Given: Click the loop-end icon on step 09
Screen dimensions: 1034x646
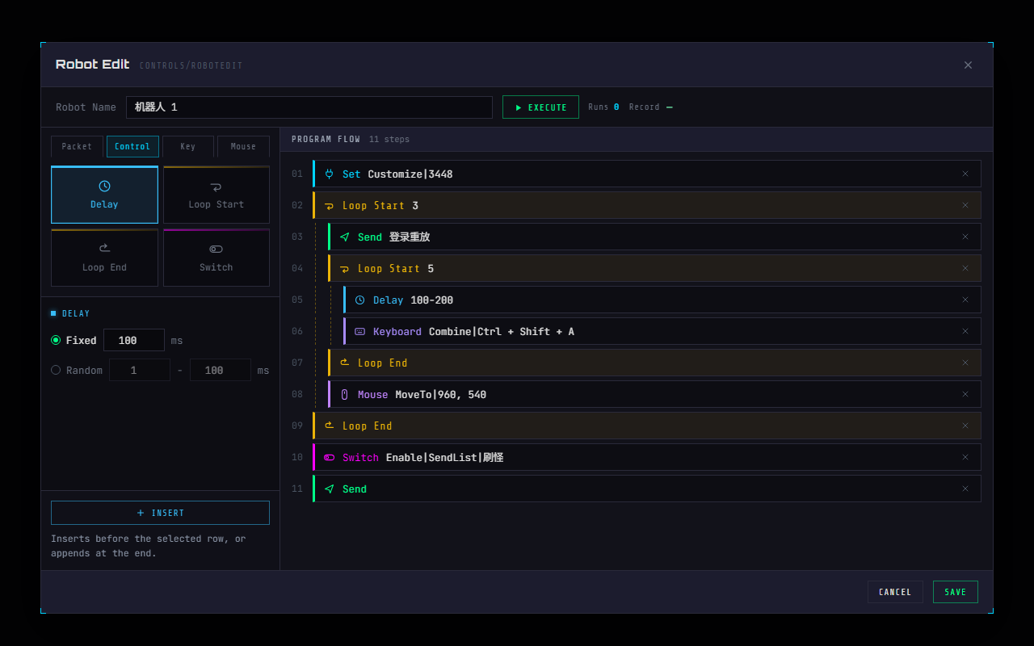Looking at the screenshot, I should 329,426.
